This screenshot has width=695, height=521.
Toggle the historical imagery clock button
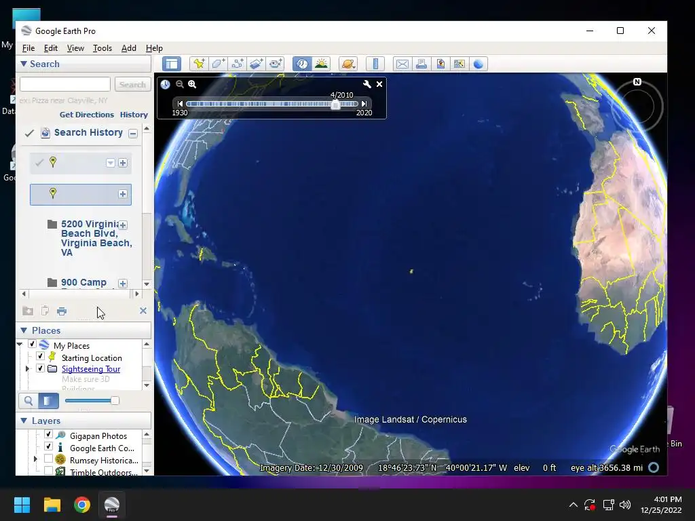tap(302, 64)
